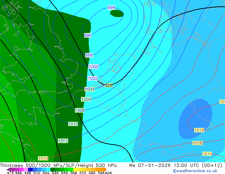Click the map title 'Thickness 500/1000 hPa/SLP/Height 500 hPa'
The width and height of the screenshot is (225, 174).
point(58,165)
